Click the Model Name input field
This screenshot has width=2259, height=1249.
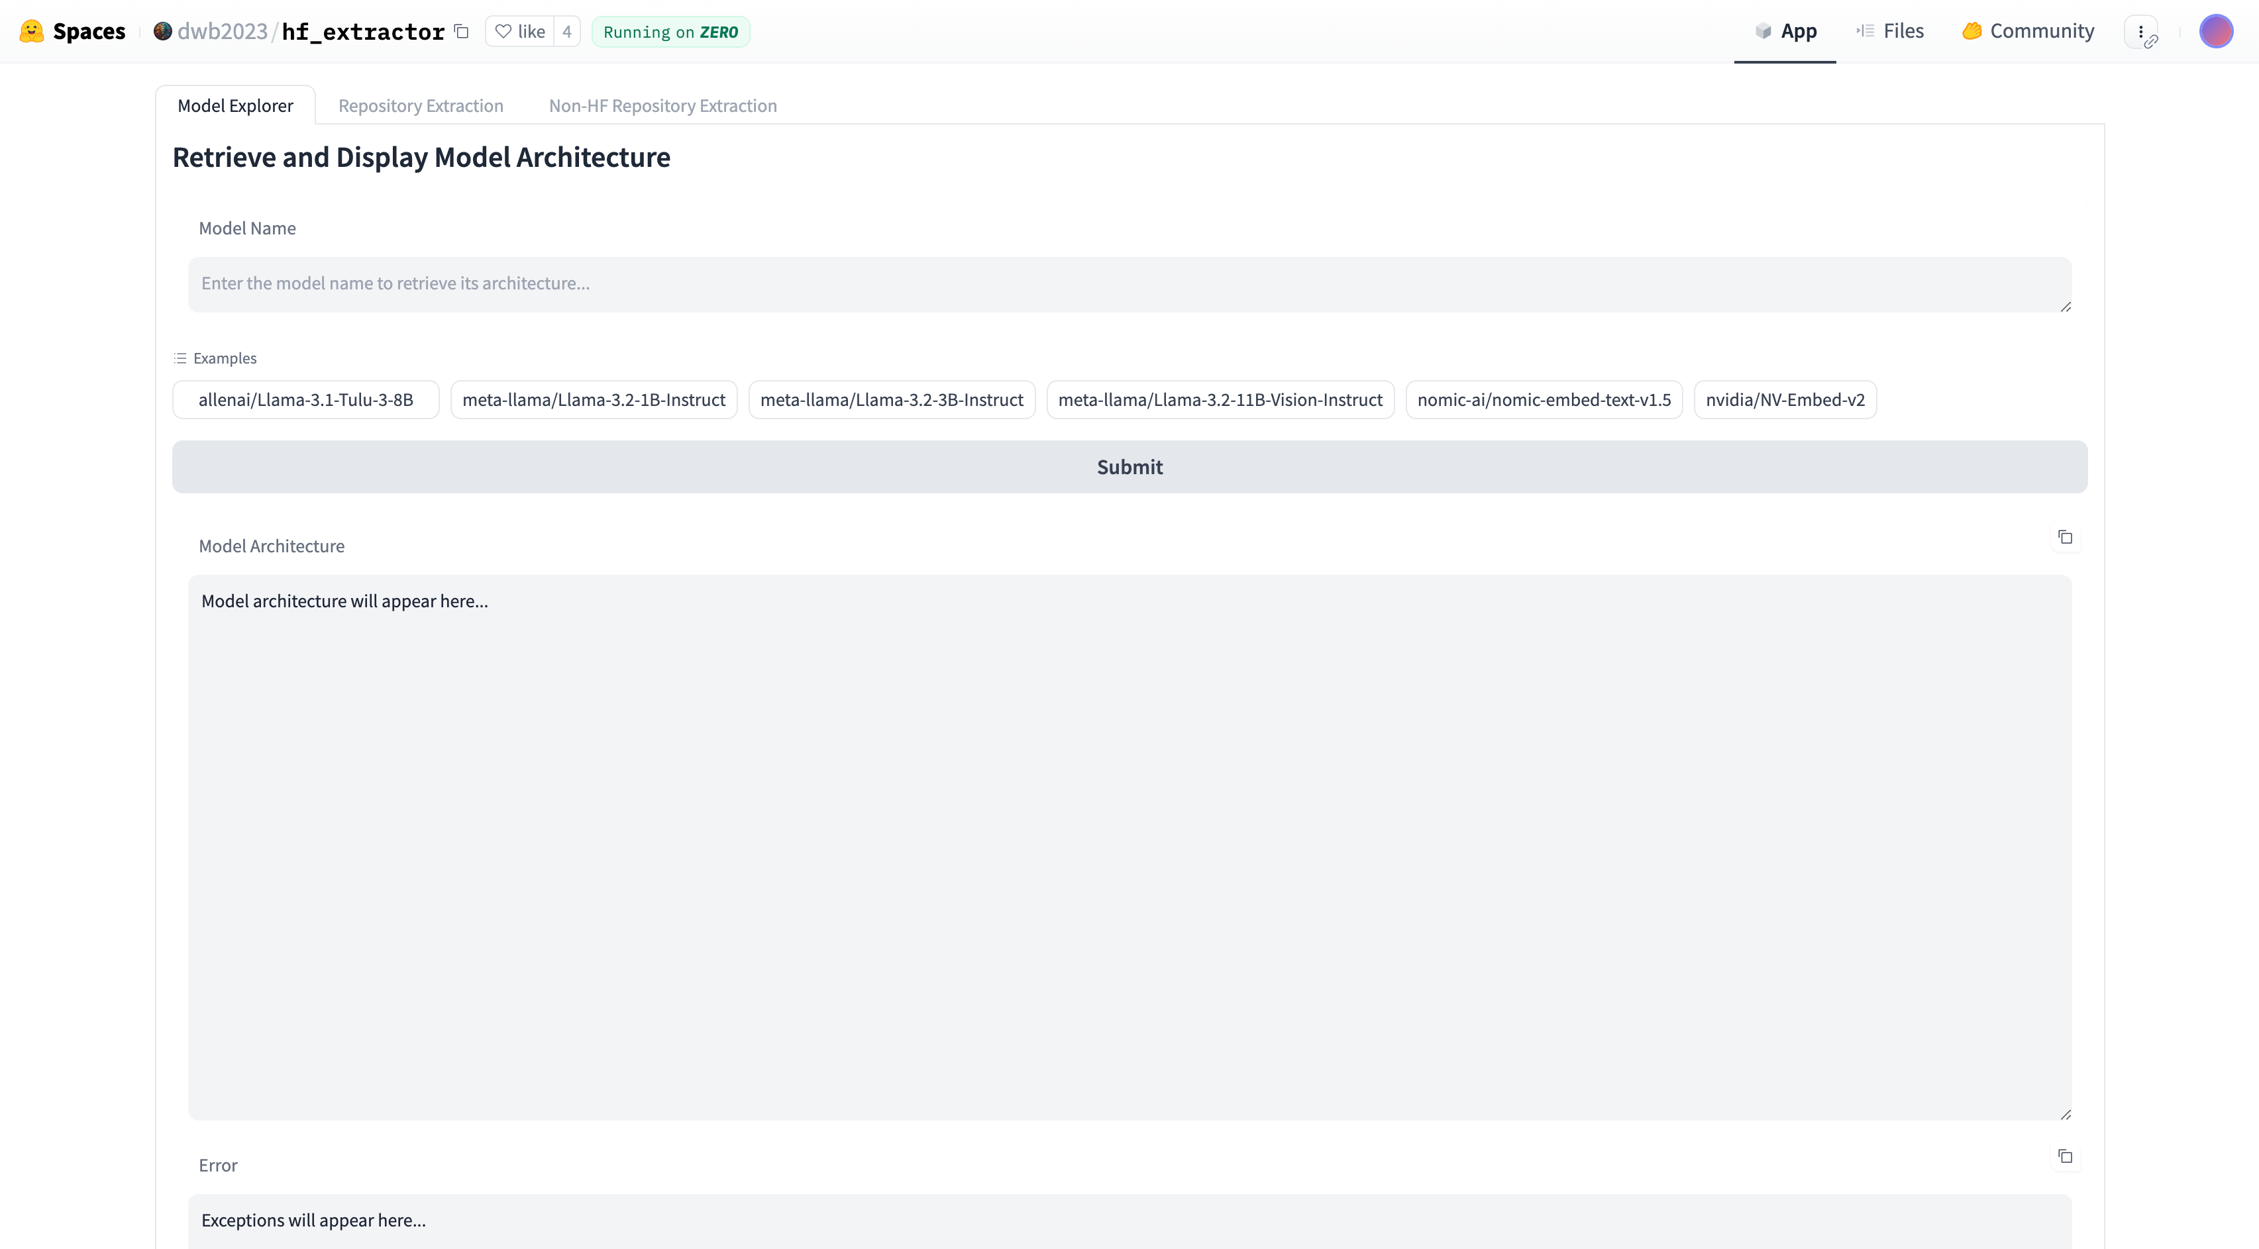point(1130,283)
